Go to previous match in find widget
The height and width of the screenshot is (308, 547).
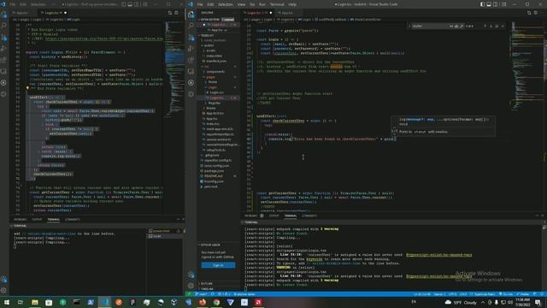485,26
